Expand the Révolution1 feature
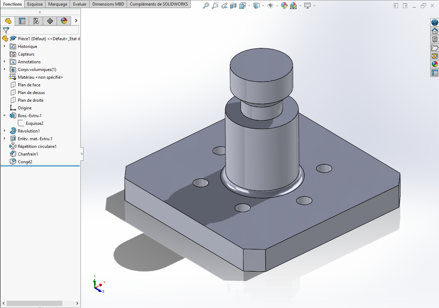The width and height of the screenshot is (439, 308). pos(4,131)
